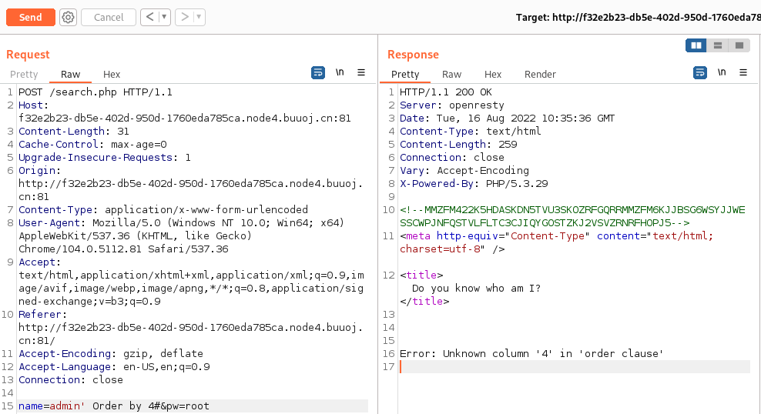Click the Cache-Control: max-age=0 header
This screenshot has height=414, width=761.
click(92, 145)
